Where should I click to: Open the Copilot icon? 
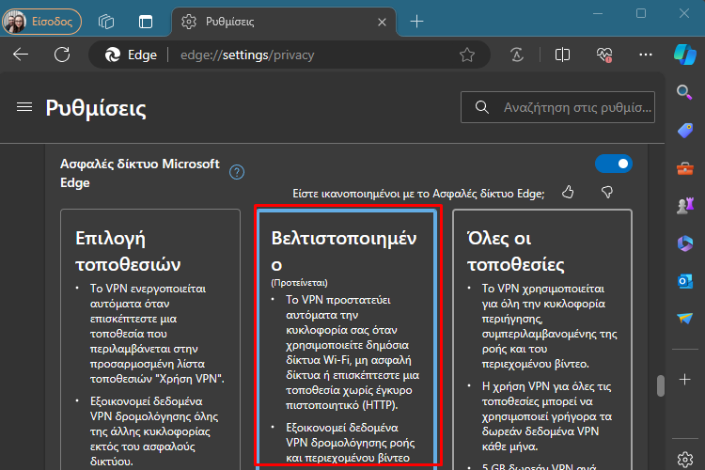coord(684,55)
